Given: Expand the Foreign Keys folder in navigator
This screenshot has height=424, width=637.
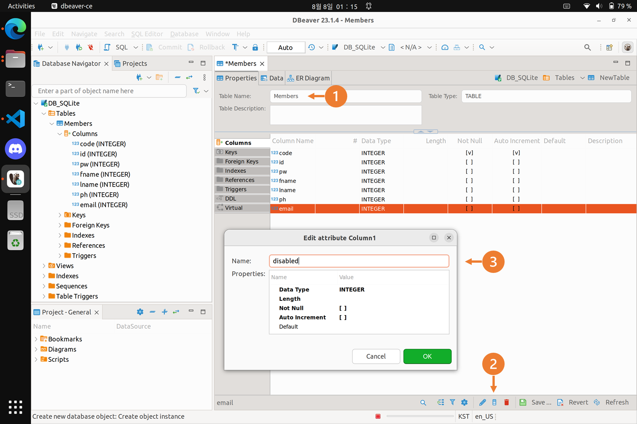Looking at the screenshot, I should [x=60, y=225].
